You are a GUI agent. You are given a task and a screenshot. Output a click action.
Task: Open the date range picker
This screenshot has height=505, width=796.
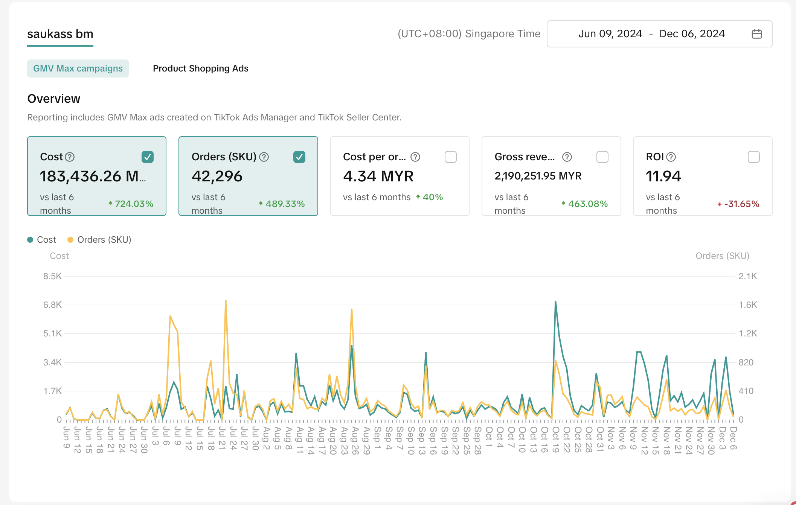tap(659, 34)
